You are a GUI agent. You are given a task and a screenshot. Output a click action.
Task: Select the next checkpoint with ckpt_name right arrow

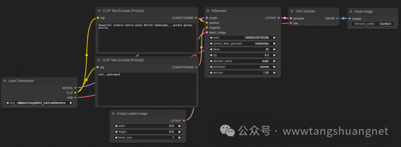coord(71,103)
